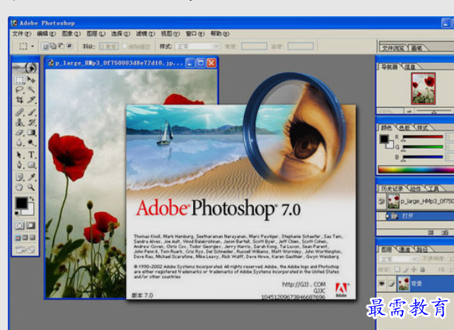Toggle lock all in Layers panel
The width and height of the screenshot is (454, 330).
coord(422,269)
